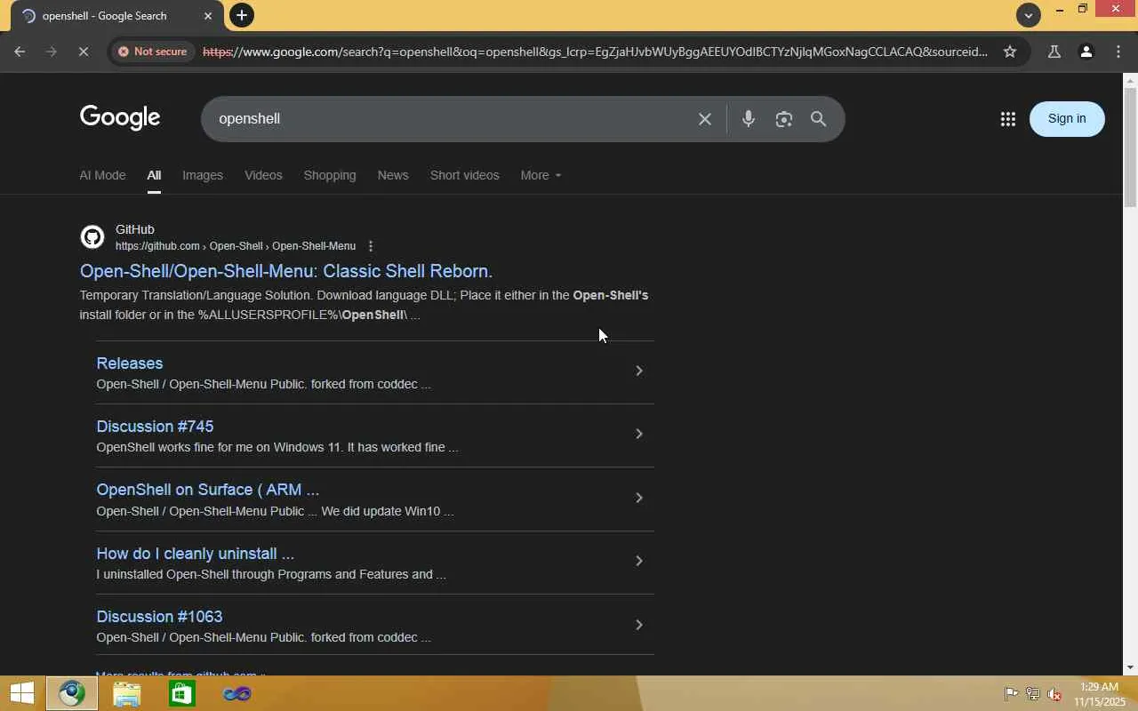Open the Releases sitelink

coord(130,363)
